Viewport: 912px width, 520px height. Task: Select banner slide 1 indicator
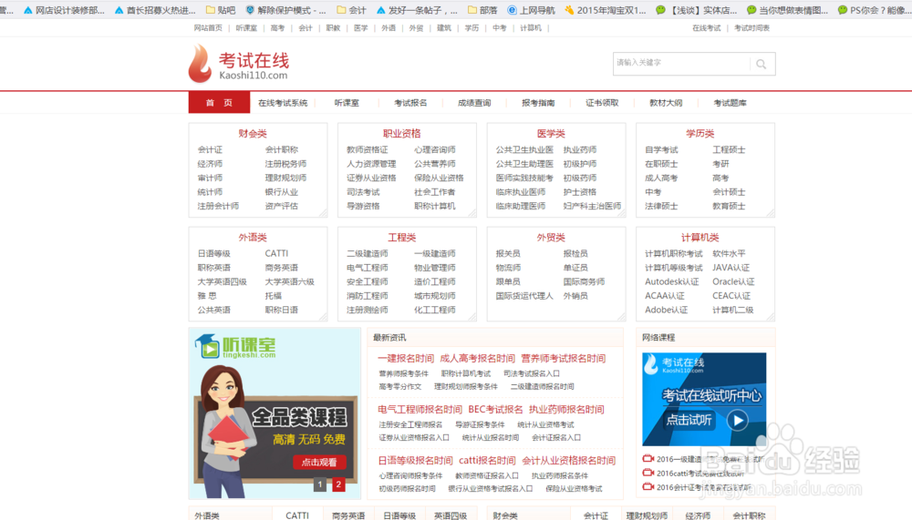320,484
